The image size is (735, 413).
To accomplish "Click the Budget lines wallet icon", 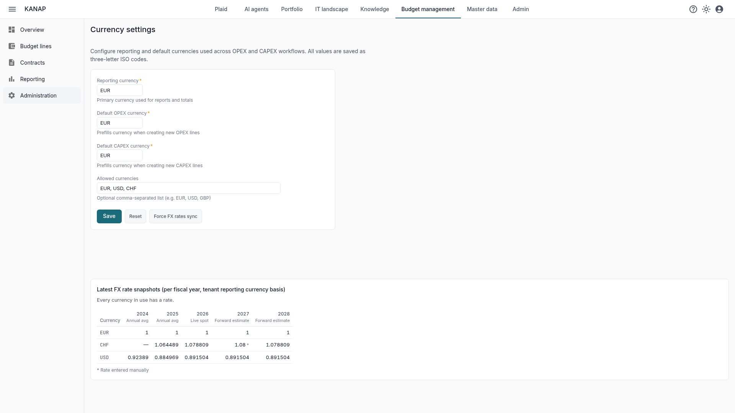I will point(12,46).
